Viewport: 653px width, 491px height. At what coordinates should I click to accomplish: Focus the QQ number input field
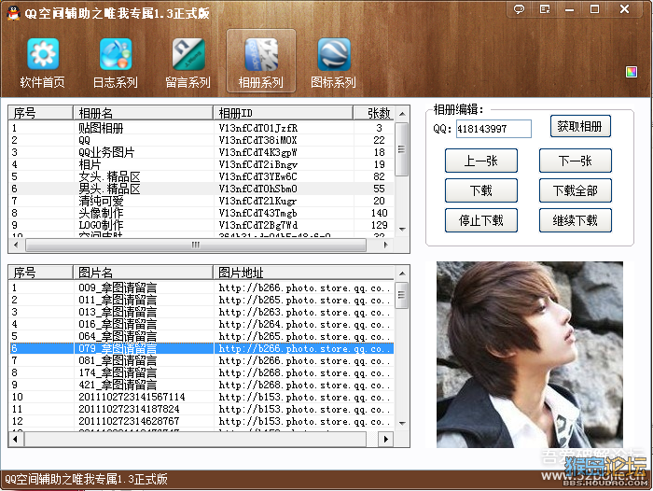pyautogui.click(x=493, y=129)
